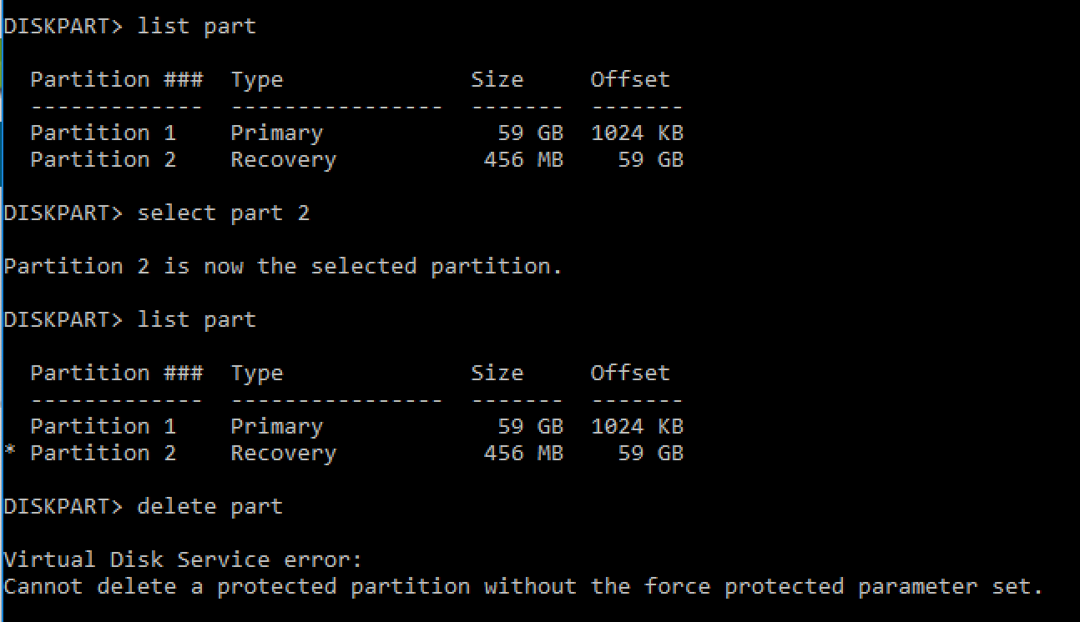This screenshot has width=1080, height=622.
Task: Click the DISKPART prompt before "select part 2"
Action: 63,213
